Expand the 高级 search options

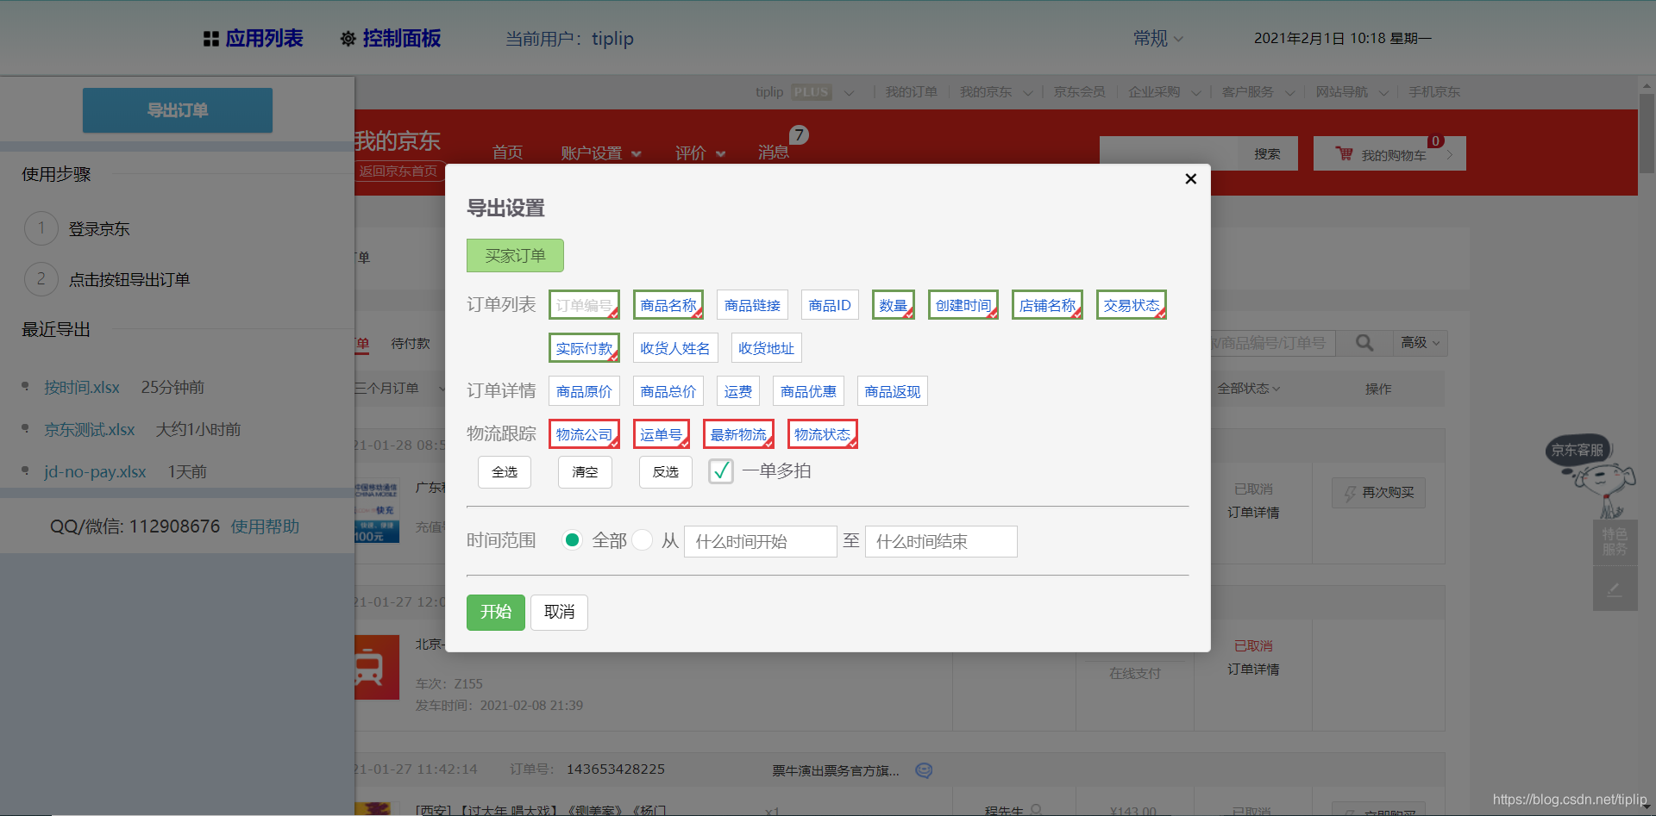click(1421, 343)
